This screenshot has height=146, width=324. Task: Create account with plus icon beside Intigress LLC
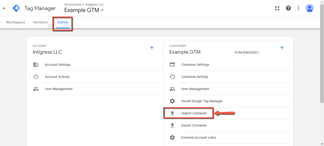click(x=152, y=48)
